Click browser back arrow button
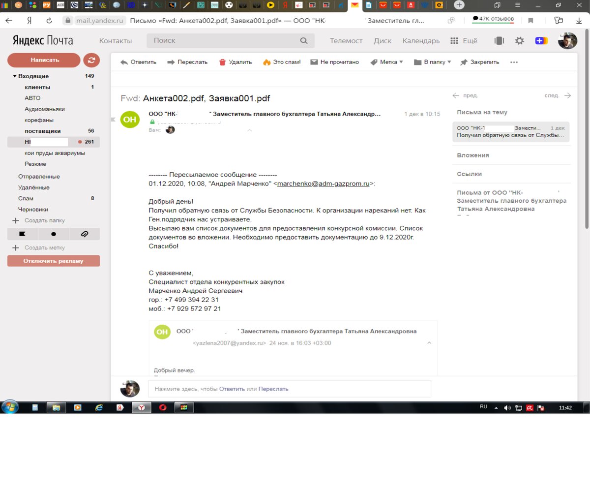The image size is (590, 492). [x=9, y=21]
